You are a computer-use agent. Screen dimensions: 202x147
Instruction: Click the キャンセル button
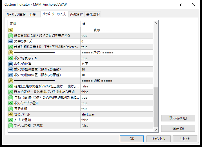[x=158, y=139]
